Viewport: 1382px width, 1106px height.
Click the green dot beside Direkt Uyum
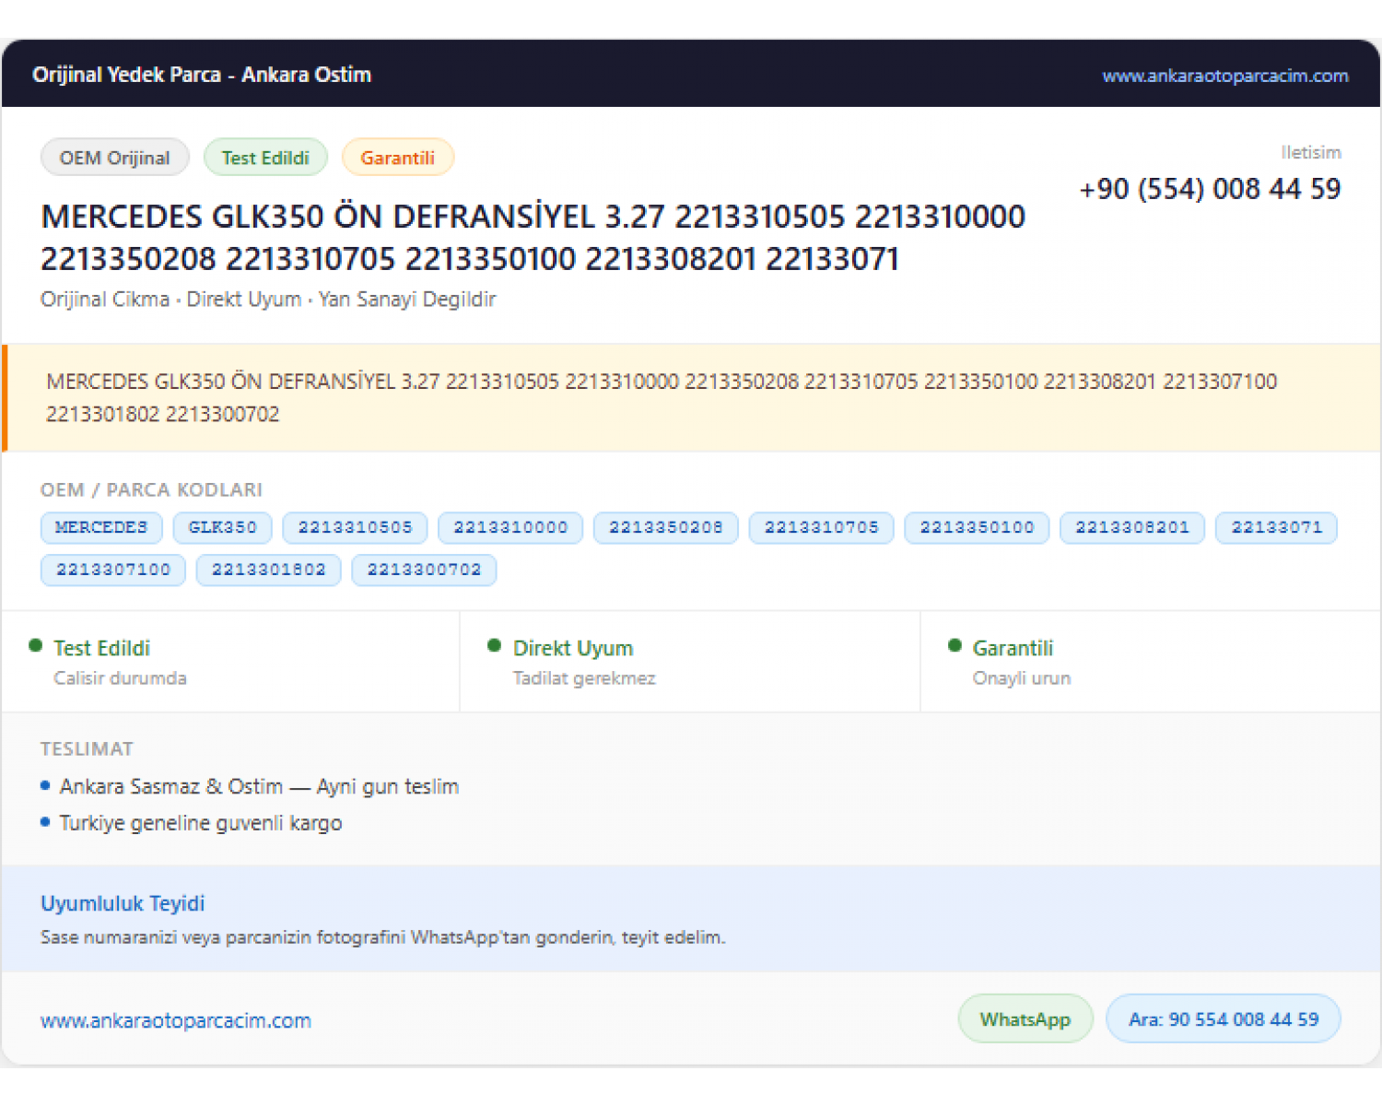(x=495, y=646)
